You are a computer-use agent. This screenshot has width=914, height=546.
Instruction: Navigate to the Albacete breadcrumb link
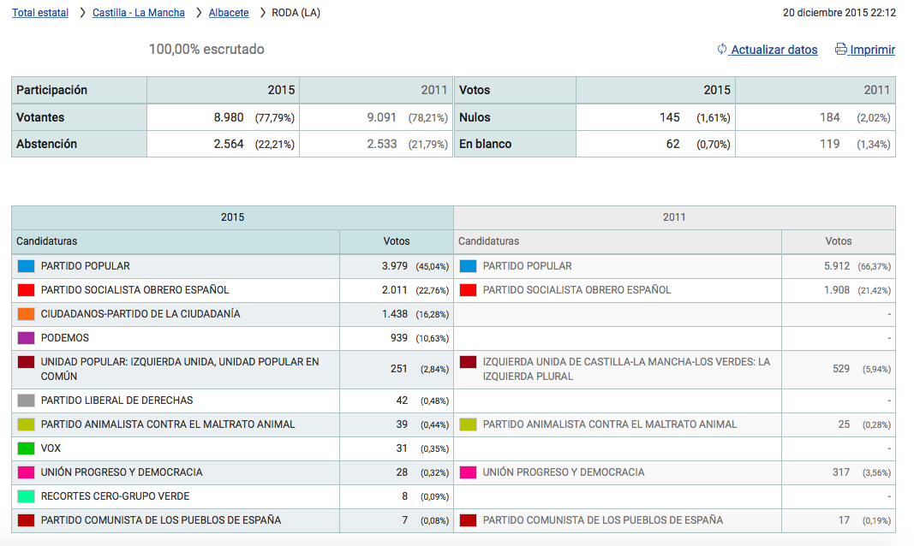229,13
